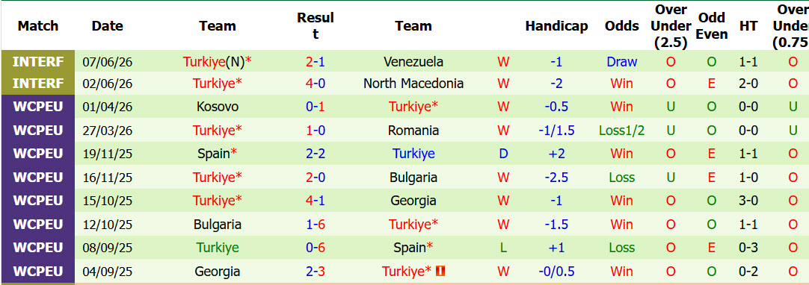Open the Bulgaria 1-6 result
The width and height of the screenshot is (809, 285).
coord(316,225)
